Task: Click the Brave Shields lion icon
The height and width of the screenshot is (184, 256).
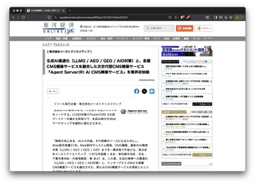Action: [183, 17]
